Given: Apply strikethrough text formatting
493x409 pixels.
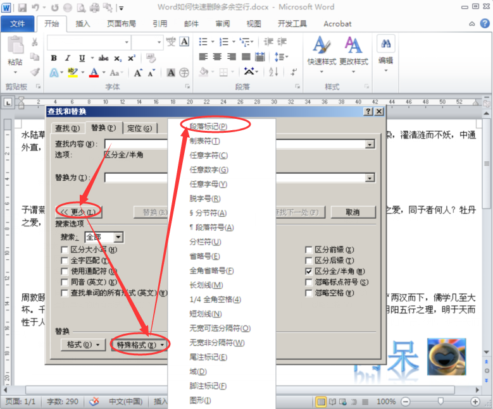Looking at the screenshot, I should click(x=103, y=58).
